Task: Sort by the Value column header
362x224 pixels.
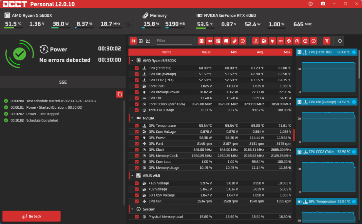Action: (x=206, y=52)
